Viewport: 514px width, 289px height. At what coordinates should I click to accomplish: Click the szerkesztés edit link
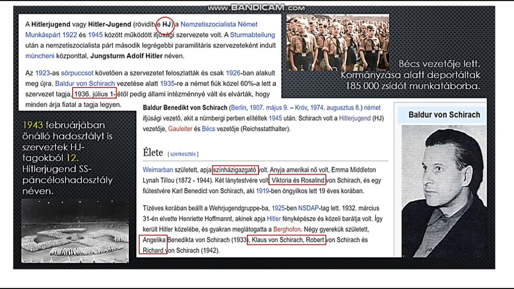[x=183, y=154]
